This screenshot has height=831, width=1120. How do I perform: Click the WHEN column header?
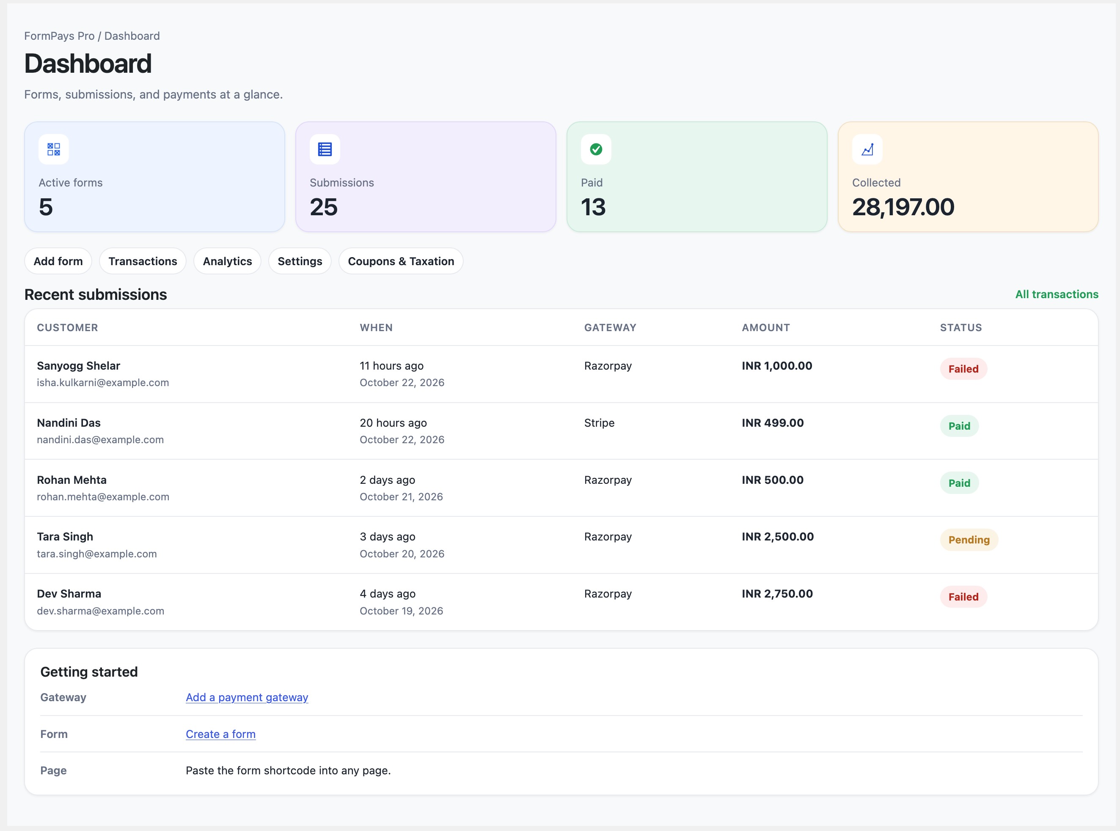click(x=376, y=327)
